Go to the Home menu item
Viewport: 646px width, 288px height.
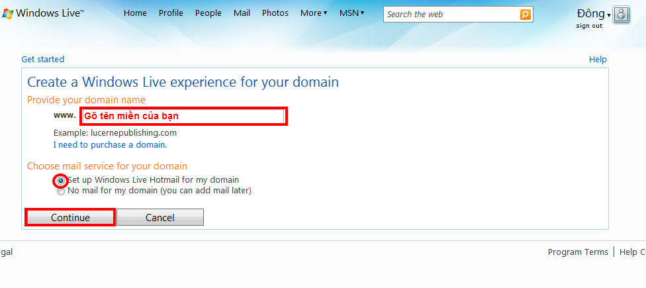tap(135, 13)
